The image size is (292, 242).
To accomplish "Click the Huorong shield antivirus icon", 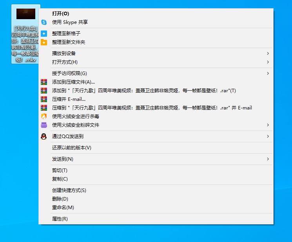I will [x=44, y=116].
